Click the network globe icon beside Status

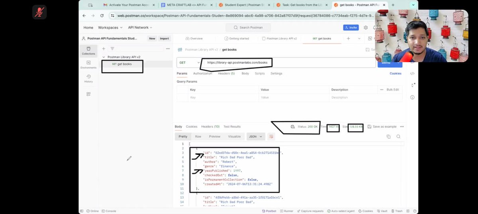coord(292,127)
